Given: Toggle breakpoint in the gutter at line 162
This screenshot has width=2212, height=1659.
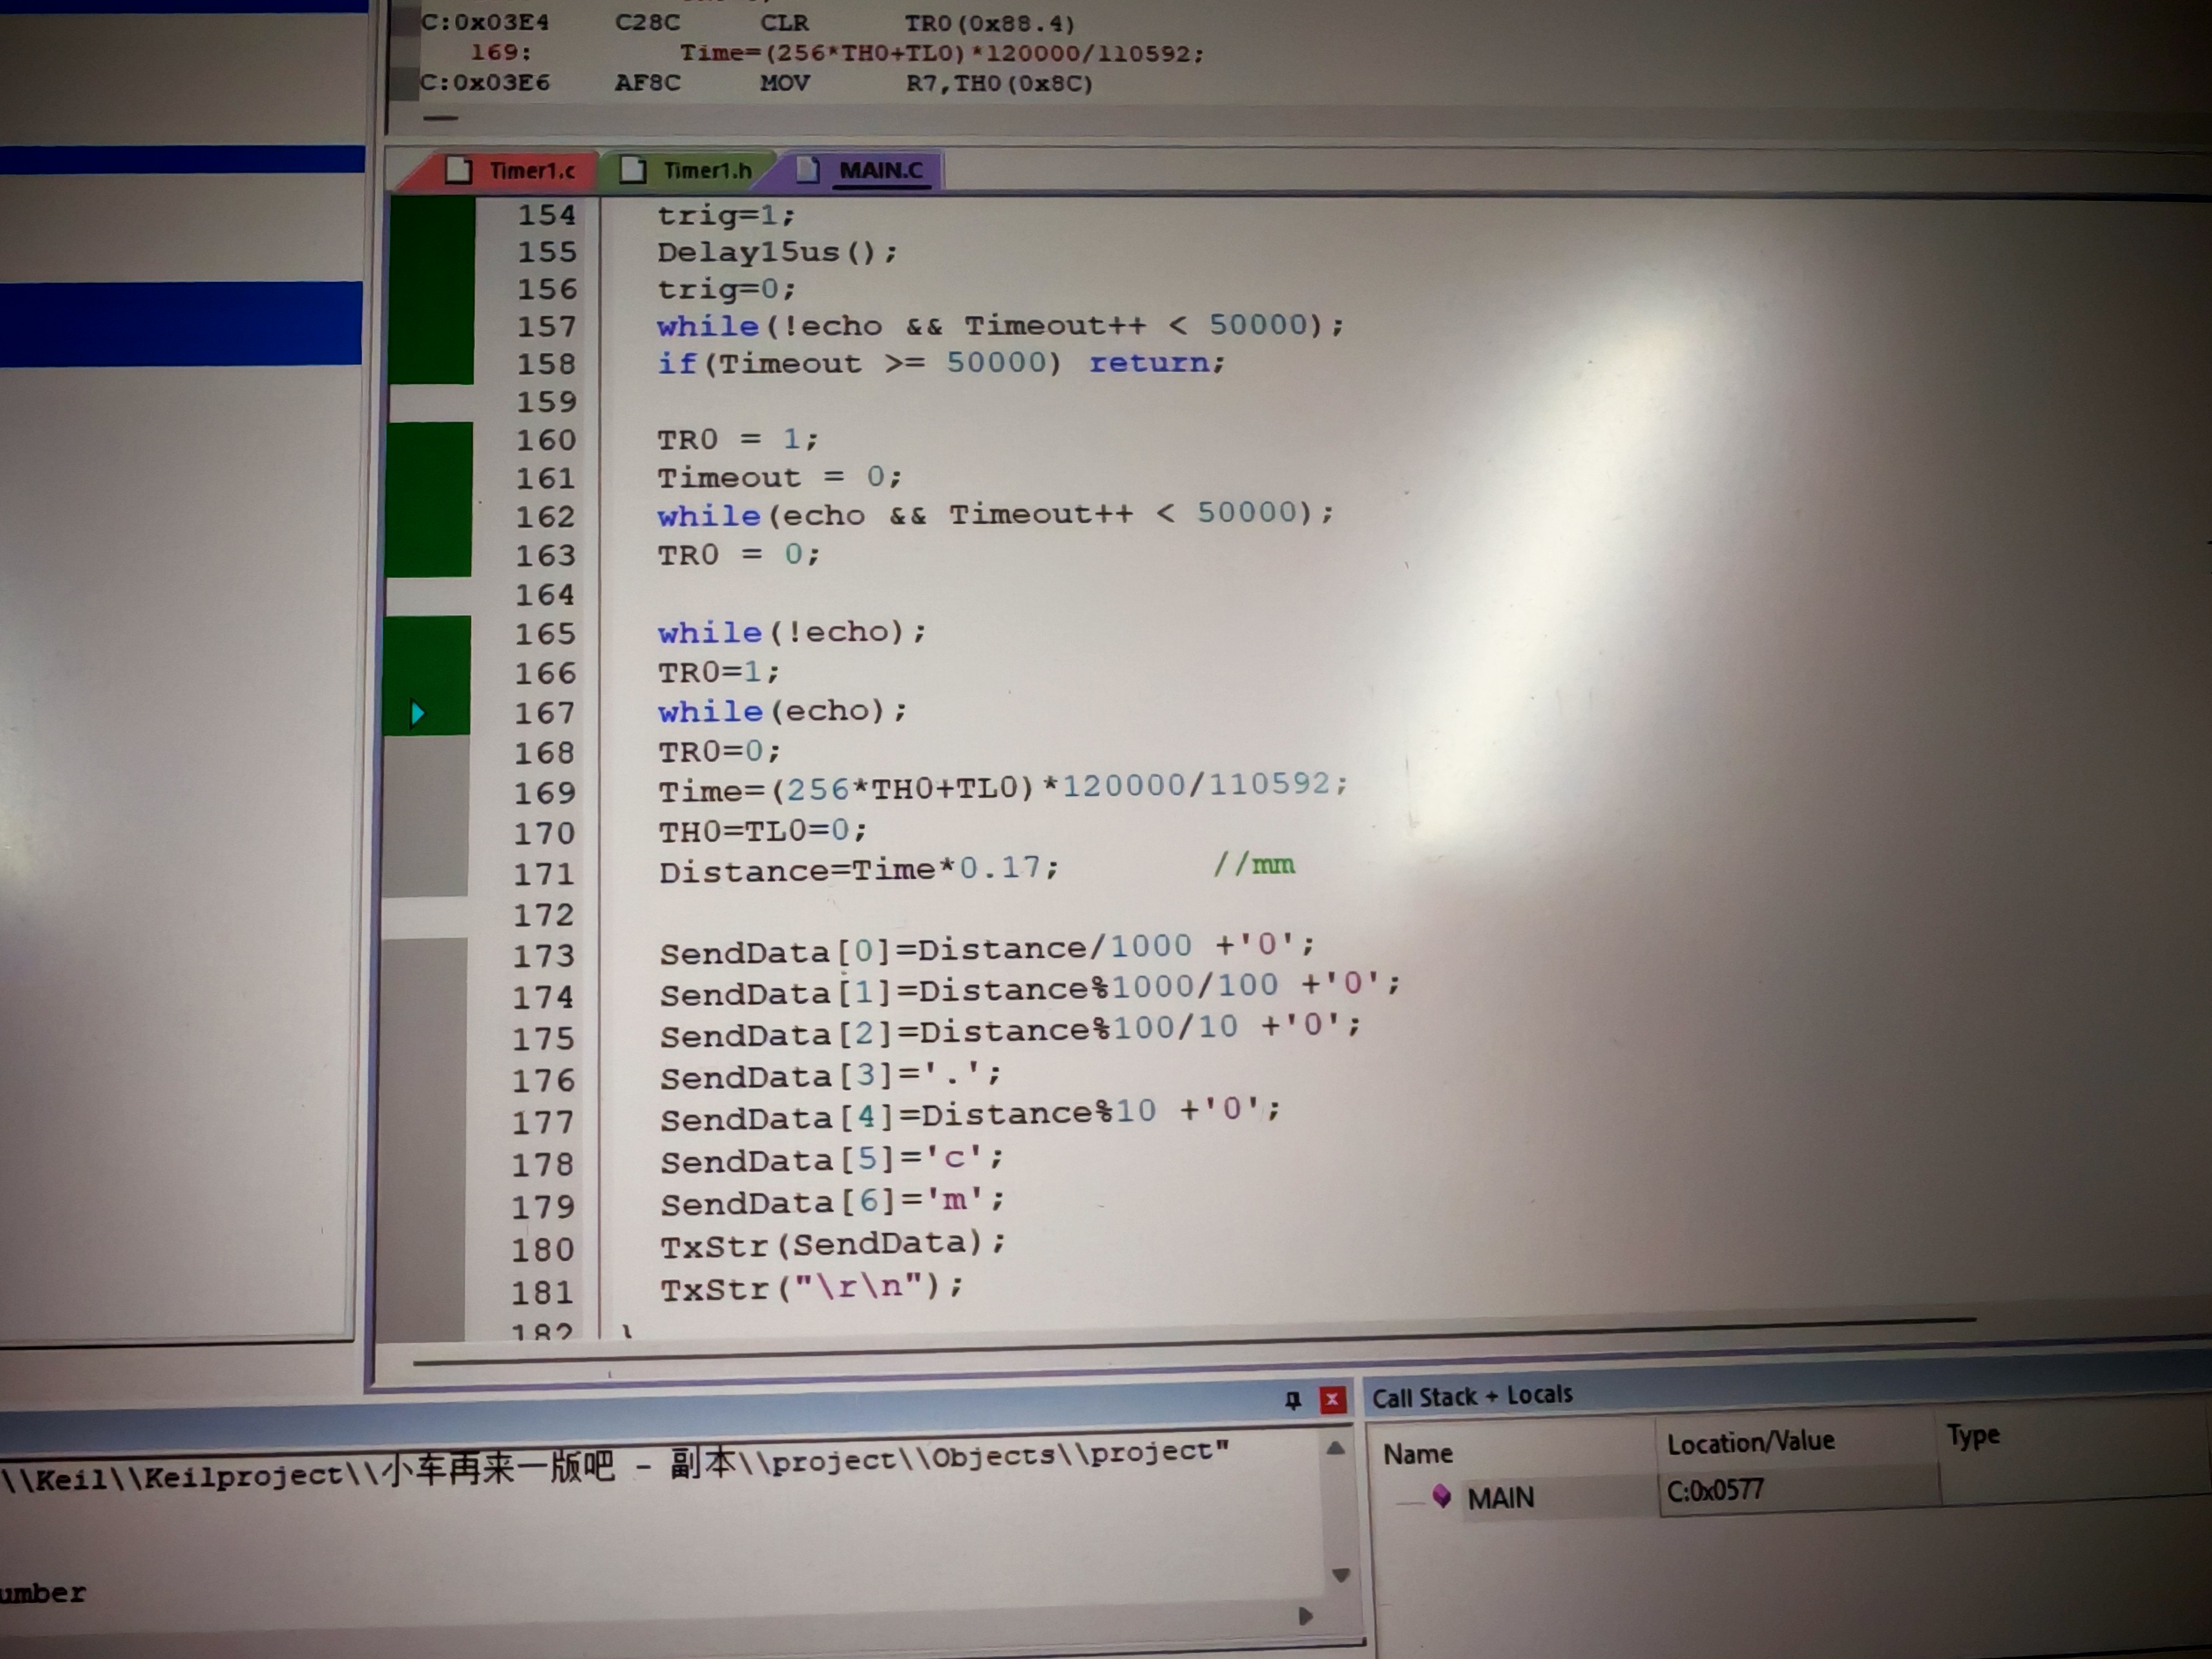Looking at the screenshot, I should tap(429, 517).
